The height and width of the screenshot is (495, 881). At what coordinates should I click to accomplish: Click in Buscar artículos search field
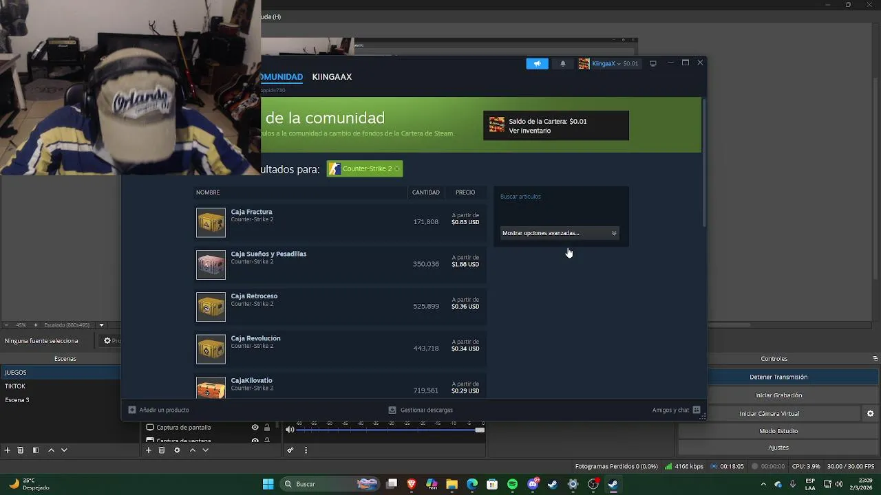point(560,209)
